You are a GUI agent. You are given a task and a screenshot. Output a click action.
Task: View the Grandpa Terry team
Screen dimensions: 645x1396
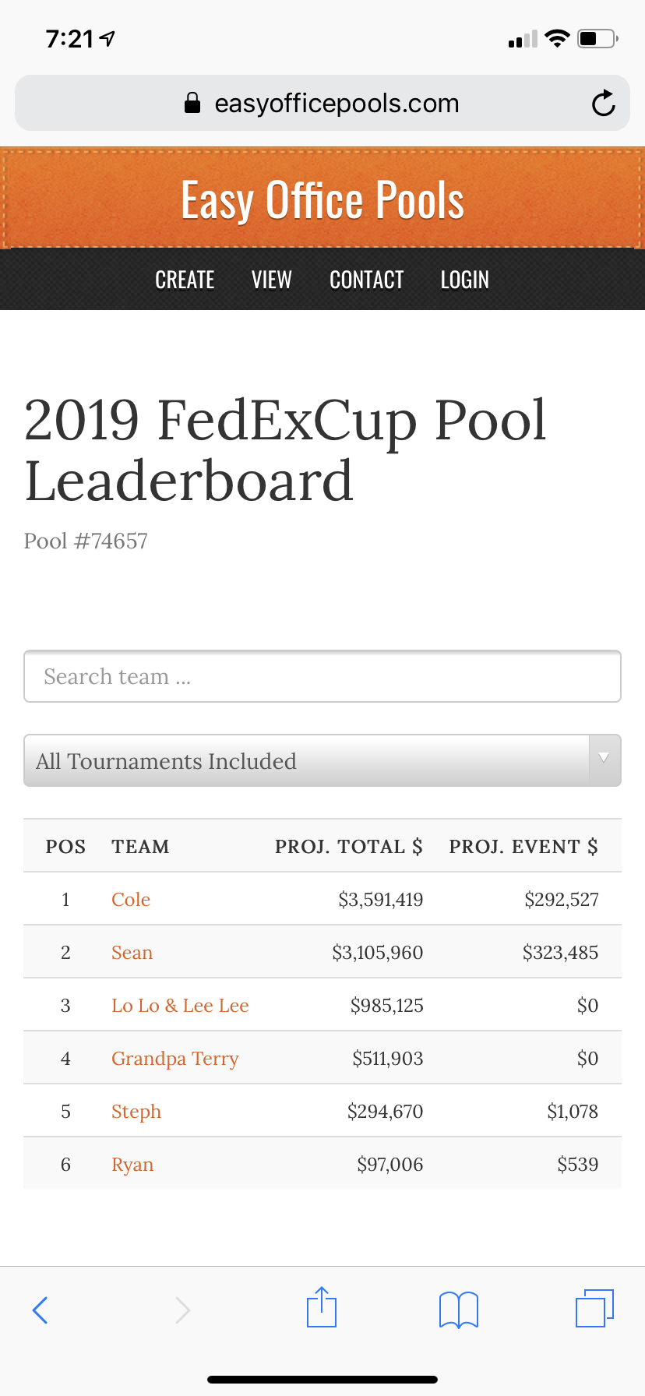pos(174,1058)
